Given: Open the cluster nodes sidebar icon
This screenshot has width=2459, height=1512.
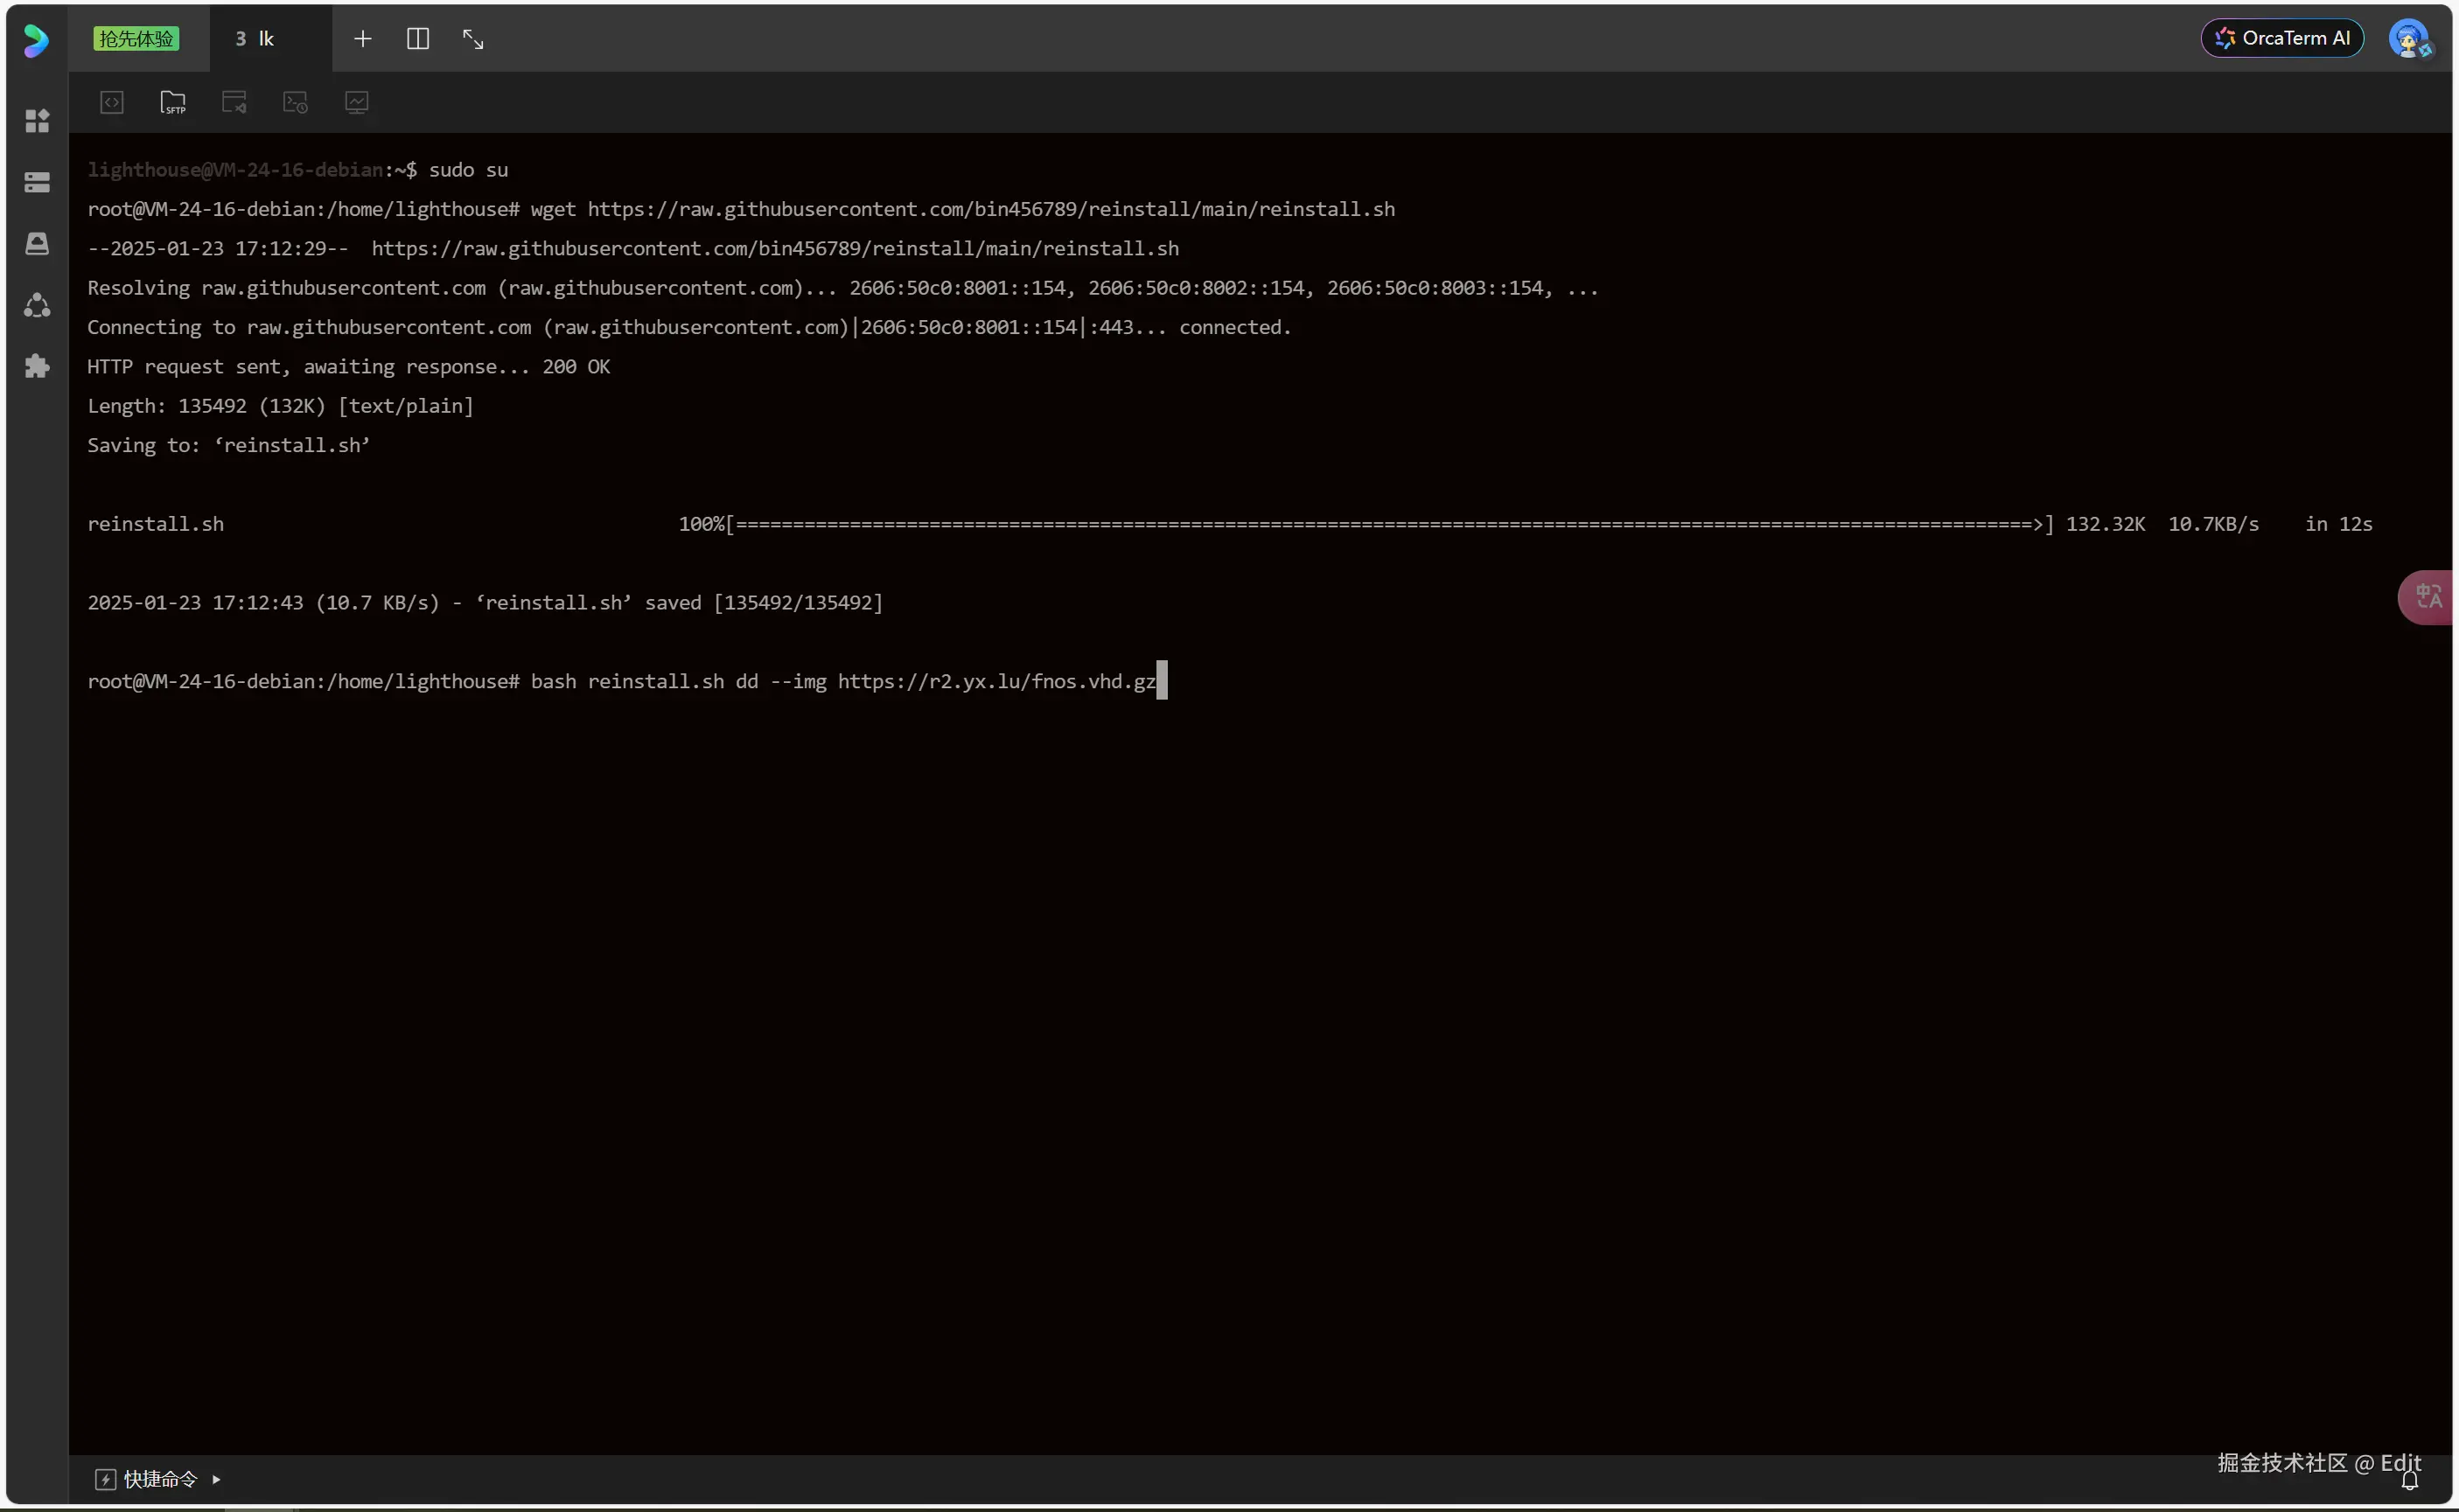Looking at the screenshot, I should (37, 305).
